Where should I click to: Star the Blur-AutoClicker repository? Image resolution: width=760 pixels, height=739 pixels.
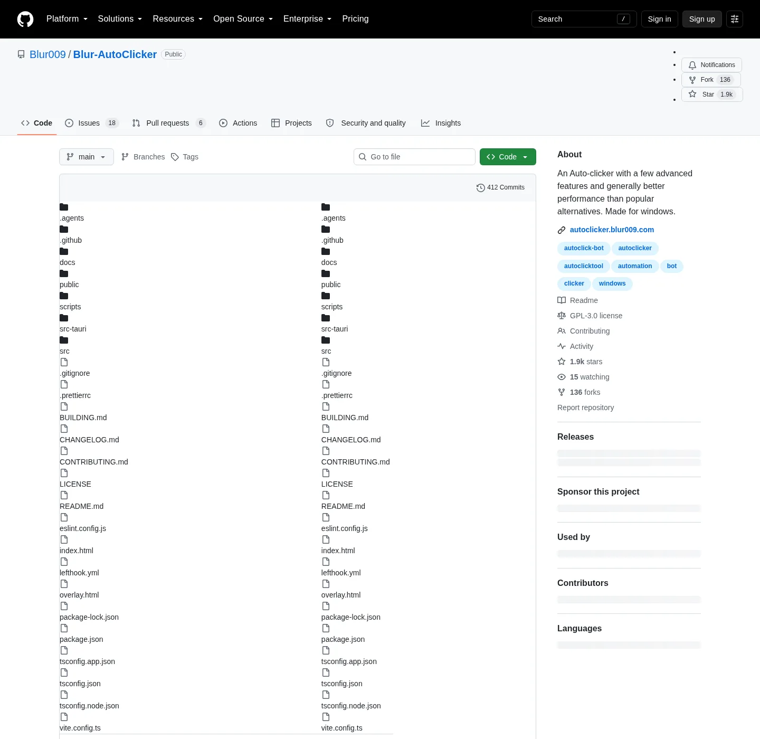coord(712,94)
